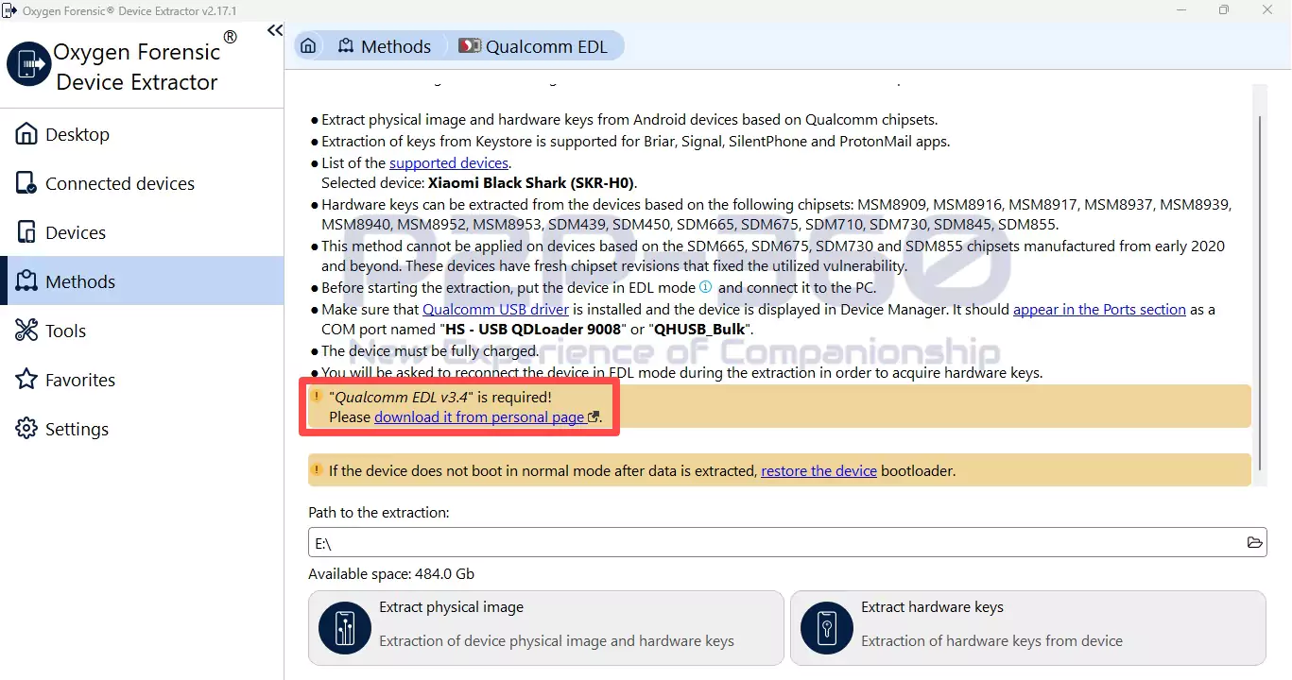Click Extract physical image button
Screen dimensions: 1292x680
pyautogui.click(x=546, y=628)
